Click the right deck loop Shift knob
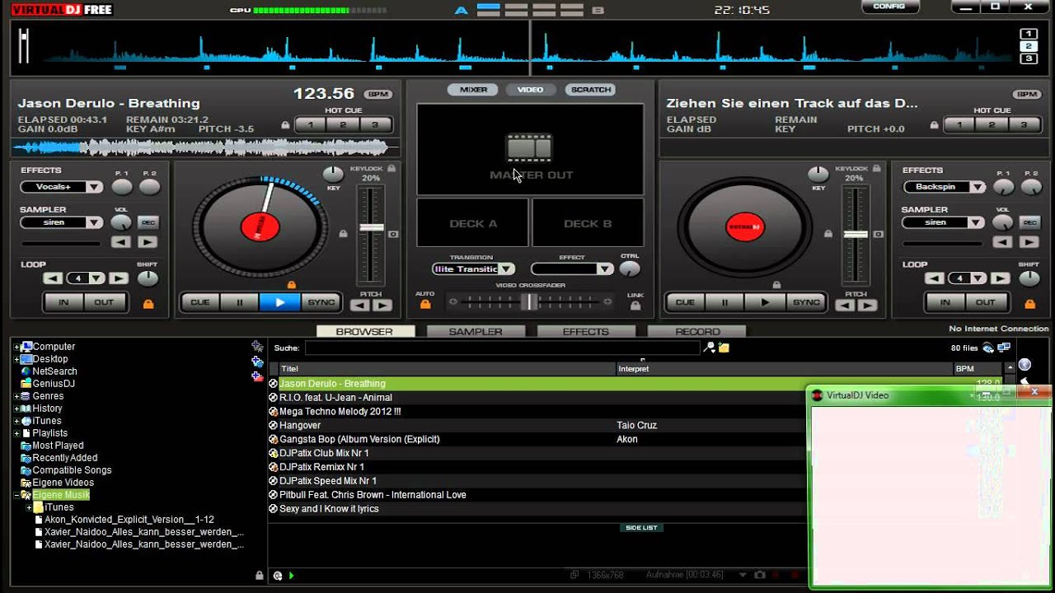1055x593 pixels. 1029,278
